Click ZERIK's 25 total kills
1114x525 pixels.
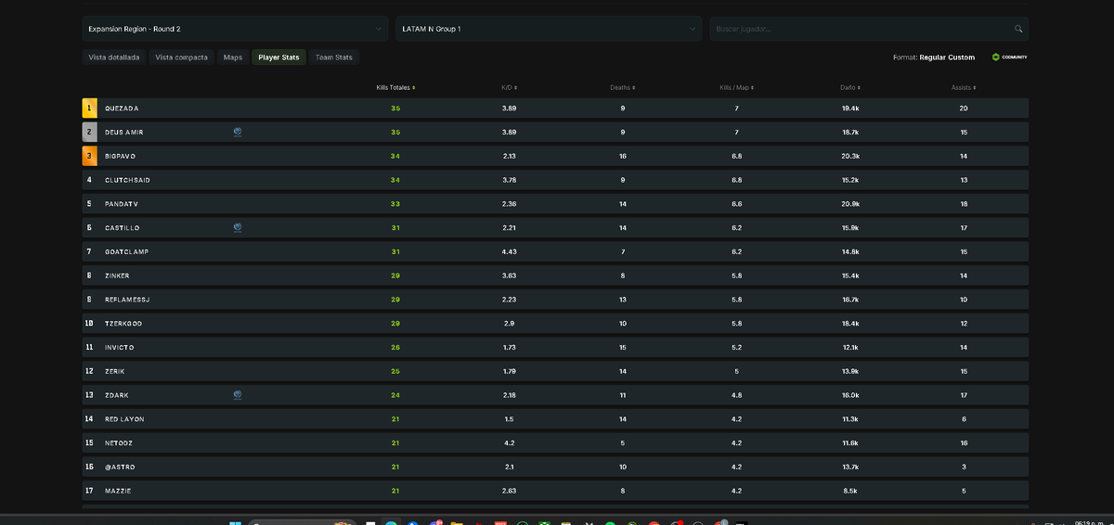tap(395, 371)
